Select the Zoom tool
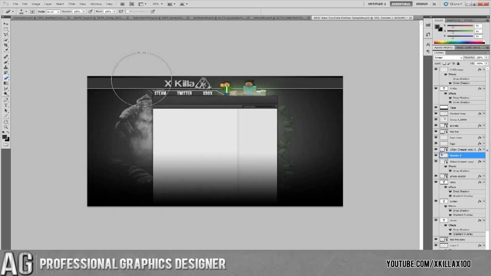Image resolution: width=491 pixels, height=276 pixels. [6, 127]
